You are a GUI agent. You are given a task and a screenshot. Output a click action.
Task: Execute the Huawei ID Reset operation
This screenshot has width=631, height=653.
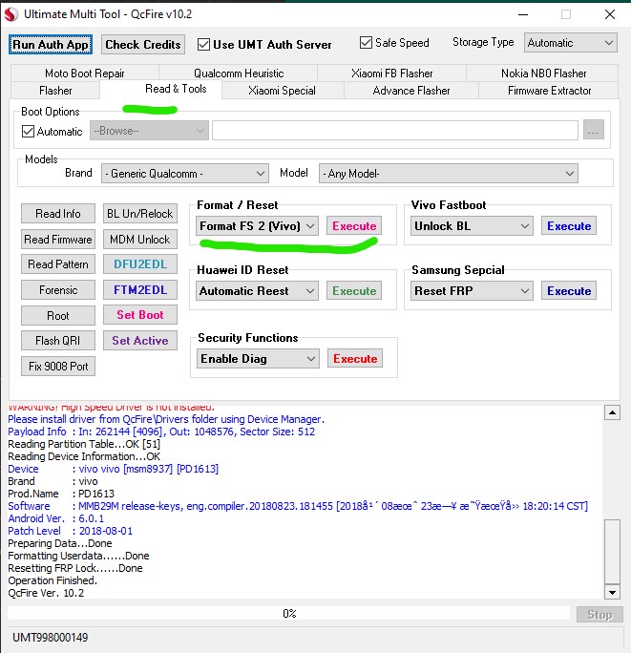click(x=354, y=290)
